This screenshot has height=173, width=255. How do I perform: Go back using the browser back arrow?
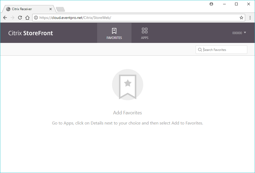tap(5, 18)
